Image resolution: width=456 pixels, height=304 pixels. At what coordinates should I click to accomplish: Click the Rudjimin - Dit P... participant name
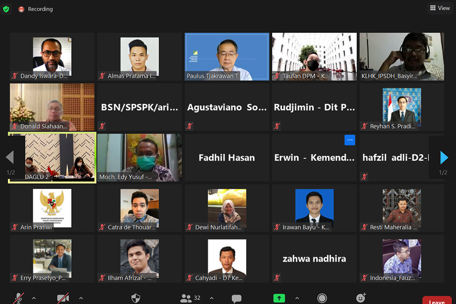(314, 107)
